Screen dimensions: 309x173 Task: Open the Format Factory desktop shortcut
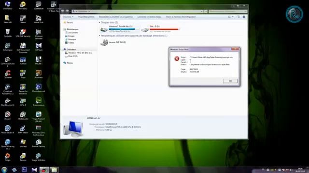(39, 143)
